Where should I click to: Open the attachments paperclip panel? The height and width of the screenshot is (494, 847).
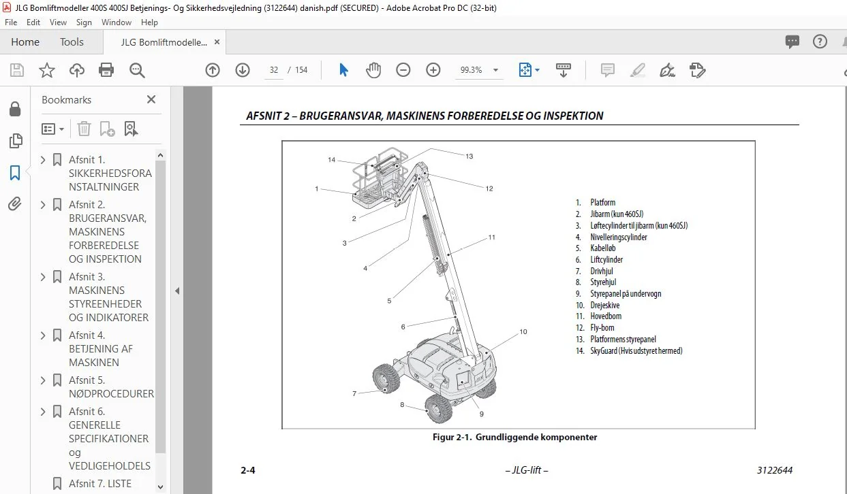[x=14, y=204]
